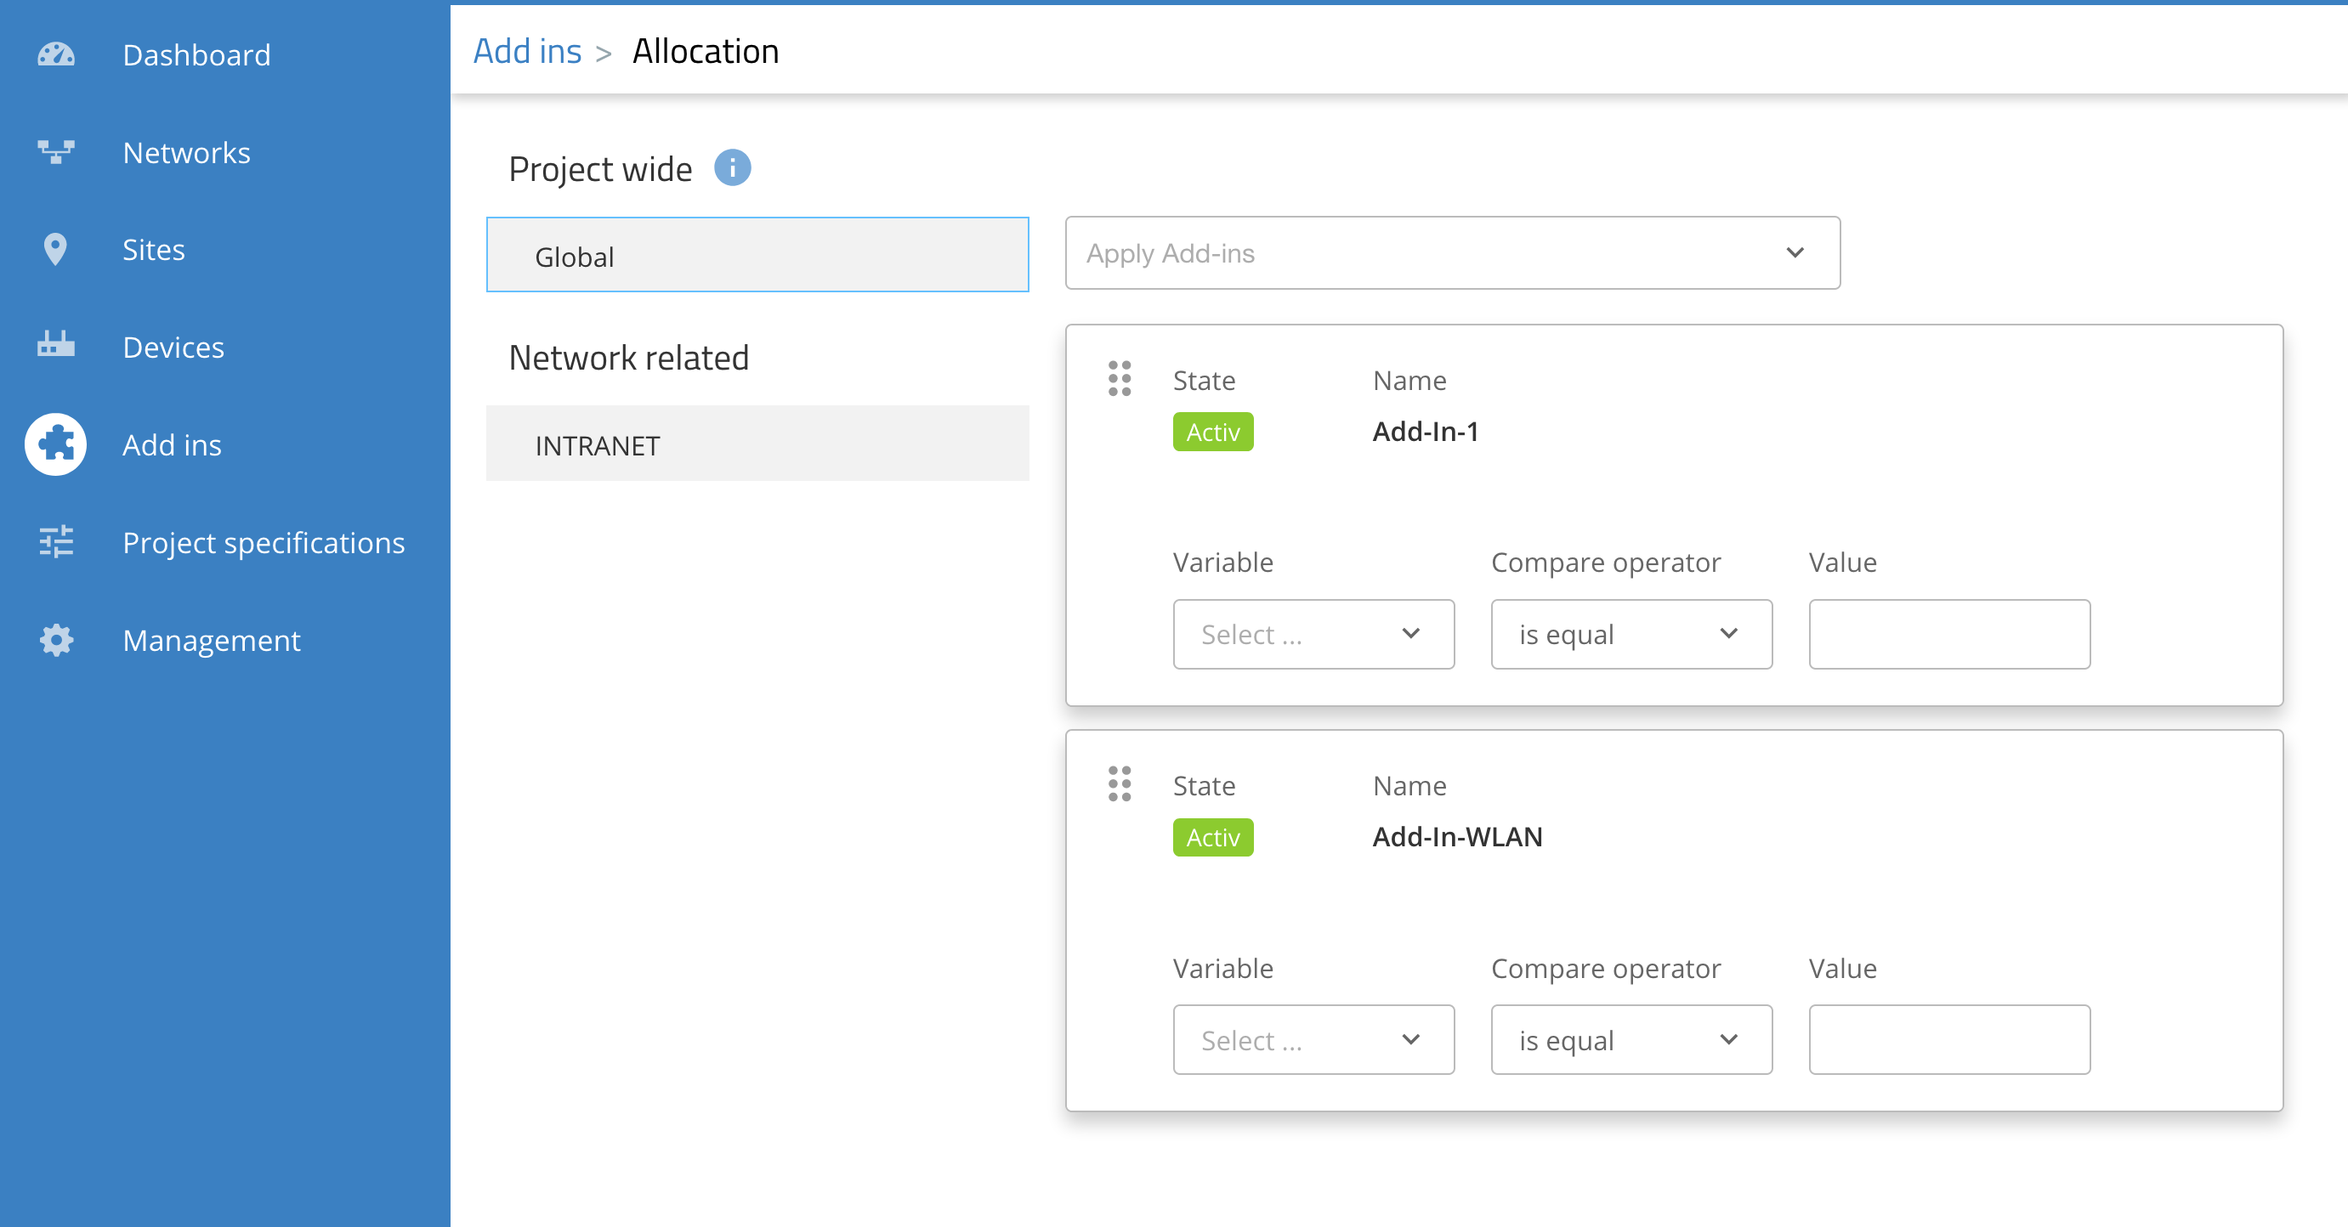This screenshot has width=2348, height=1227.
Task: Click the Project specifications sliders icon
Action: tap(55, 542)
